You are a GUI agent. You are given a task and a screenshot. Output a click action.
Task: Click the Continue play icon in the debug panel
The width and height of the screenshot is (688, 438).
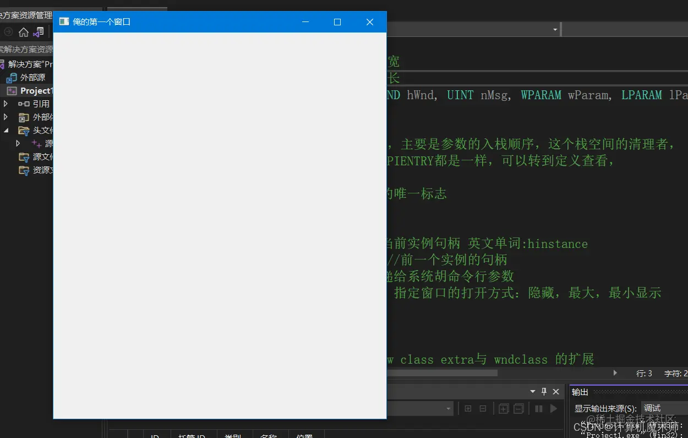(x=553, y=408)
